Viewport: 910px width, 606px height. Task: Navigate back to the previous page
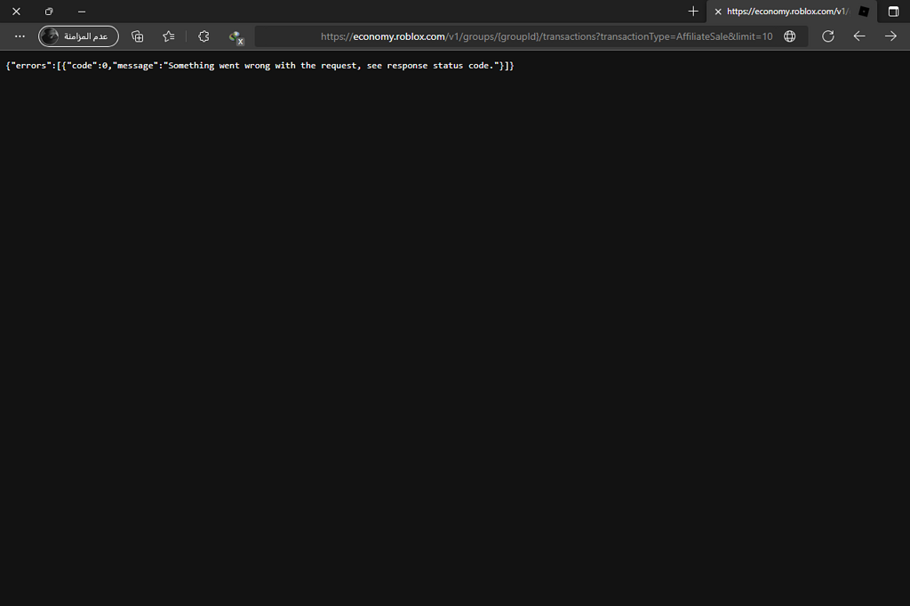point(858,36)
